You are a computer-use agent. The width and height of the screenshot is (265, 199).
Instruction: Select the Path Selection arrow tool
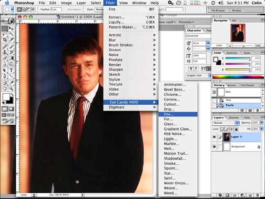(5, 71)
